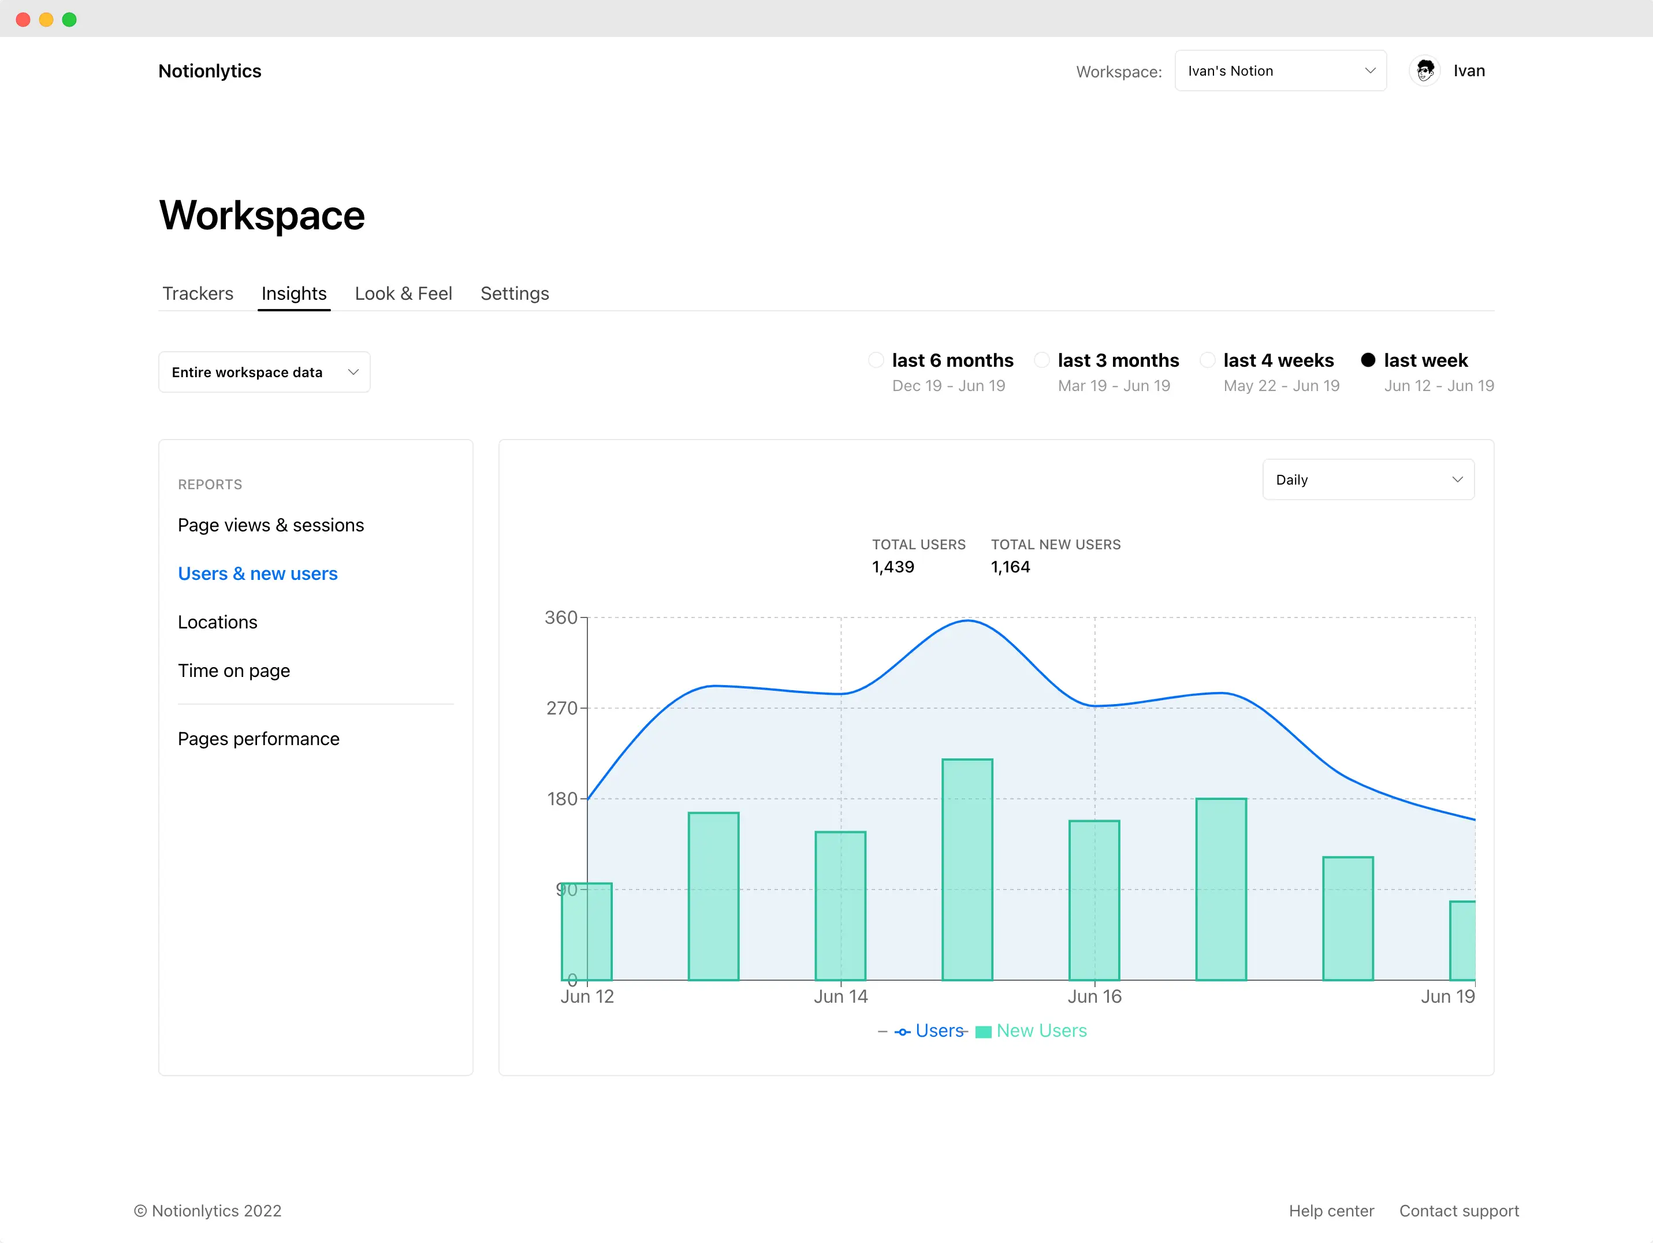1653x1243 pixels.
Task: Switch to the Look & Feel tab
Action: coord(404,293)
